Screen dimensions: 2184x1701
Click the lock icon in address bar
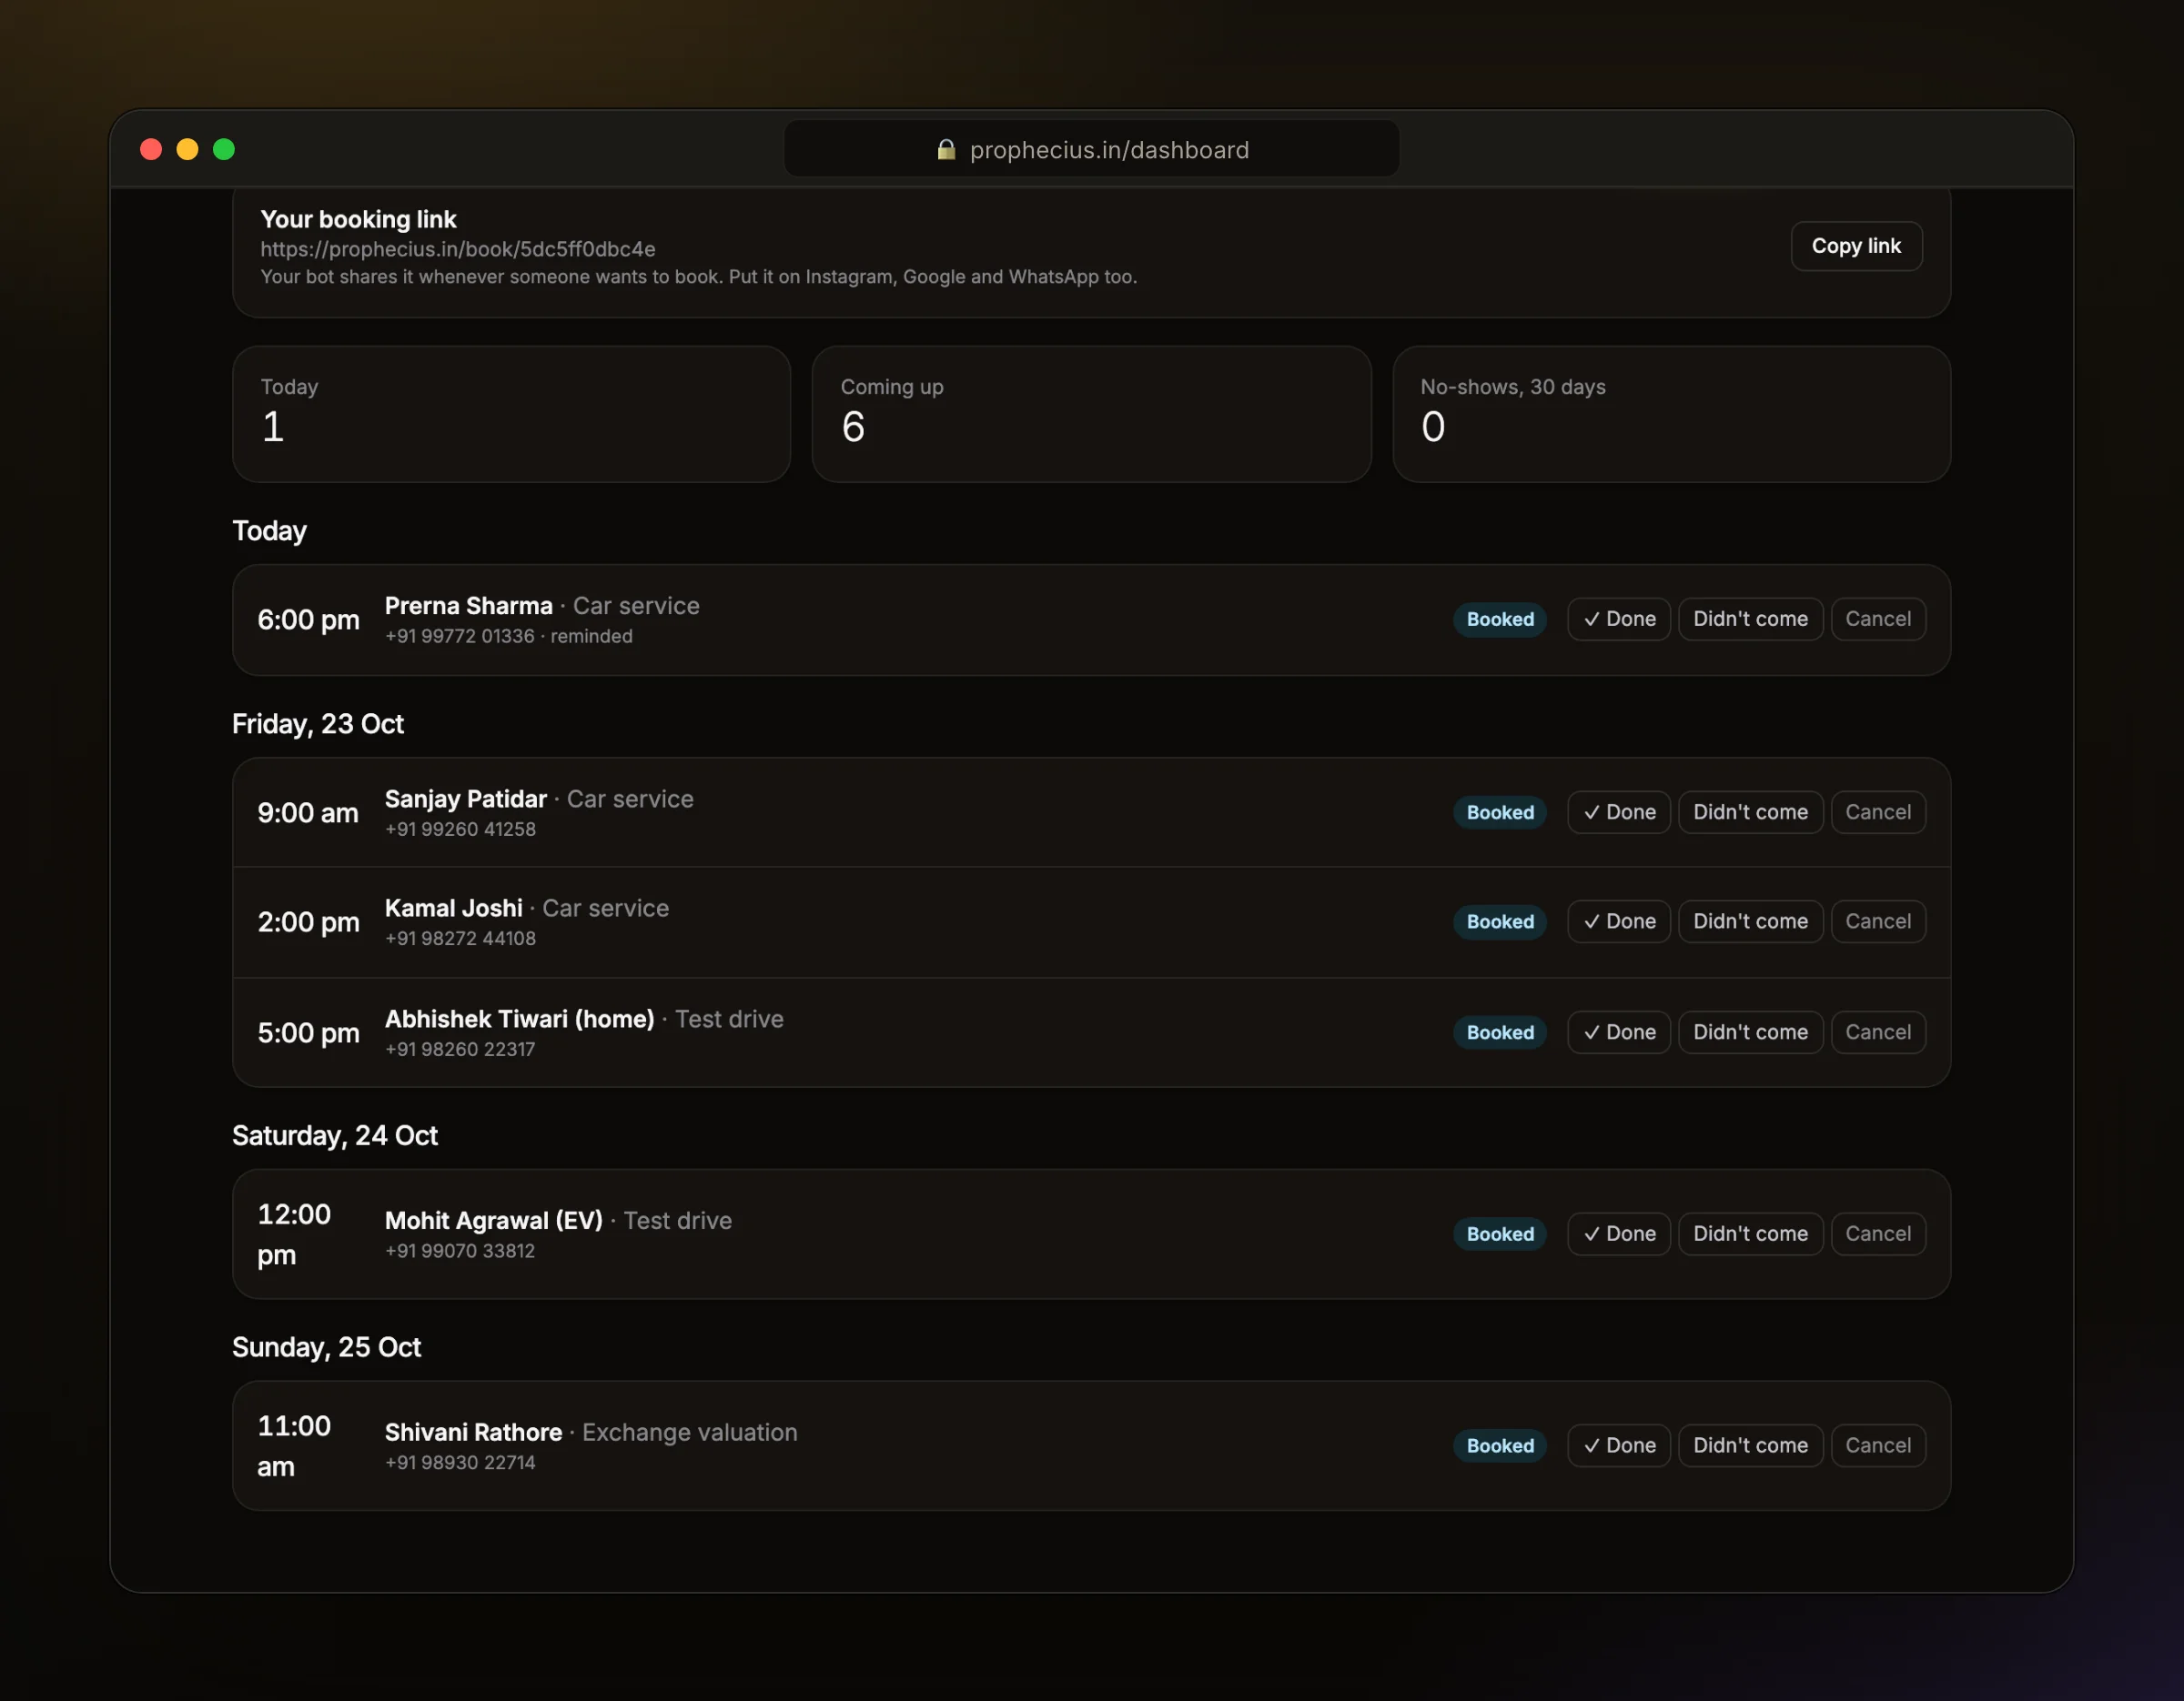click(x=945, y=150)
